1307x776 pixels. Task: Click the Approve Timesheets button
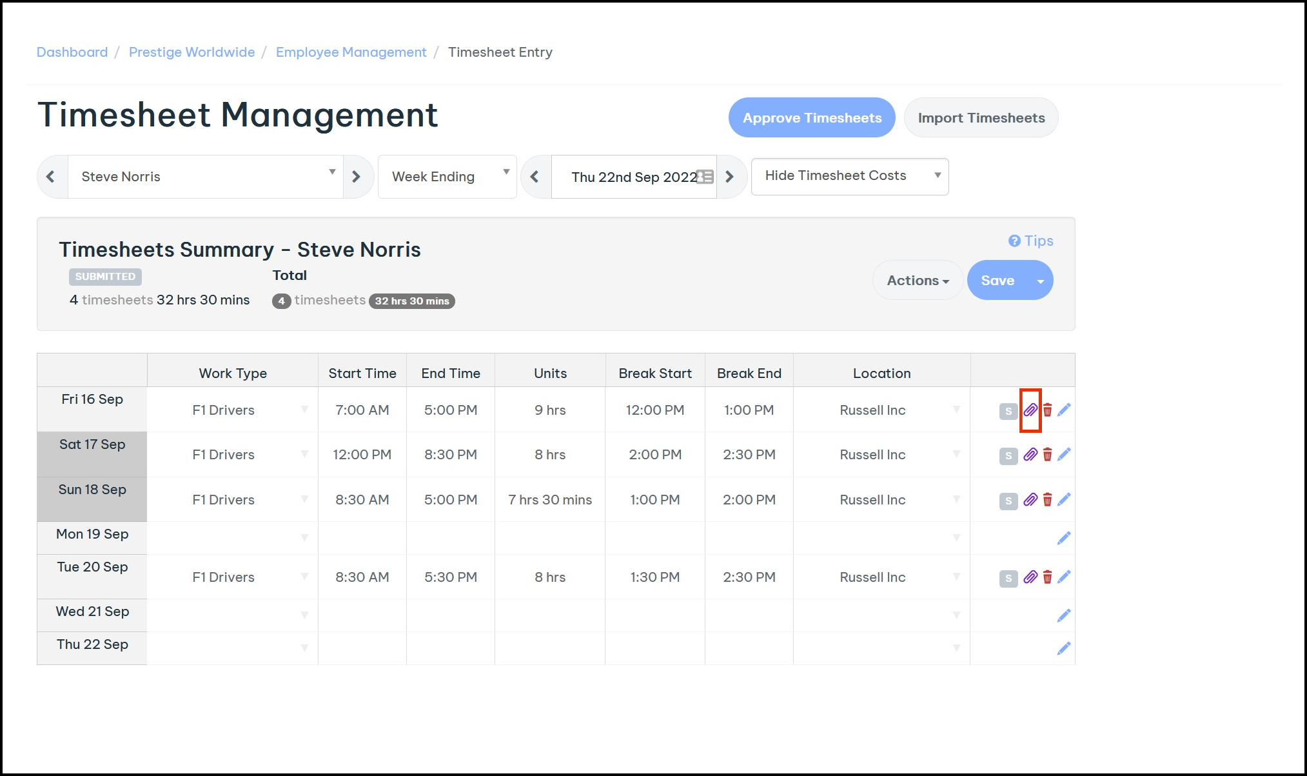coord(811,118)
